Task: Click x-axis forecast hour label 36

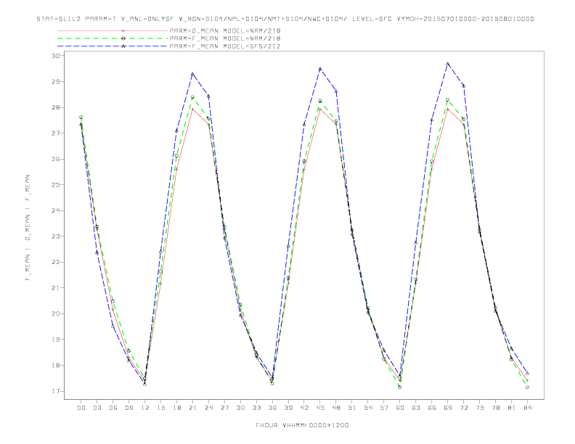Action: coord(272,408)
